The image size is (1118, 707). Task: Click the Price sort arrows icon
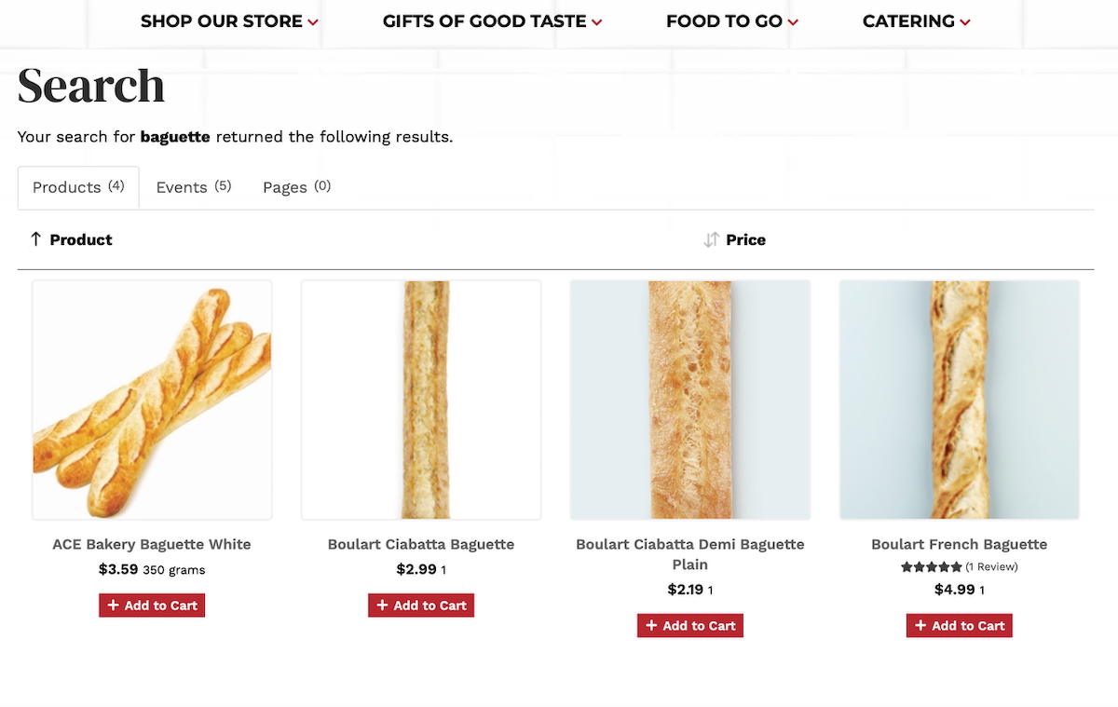coord(712,240)
